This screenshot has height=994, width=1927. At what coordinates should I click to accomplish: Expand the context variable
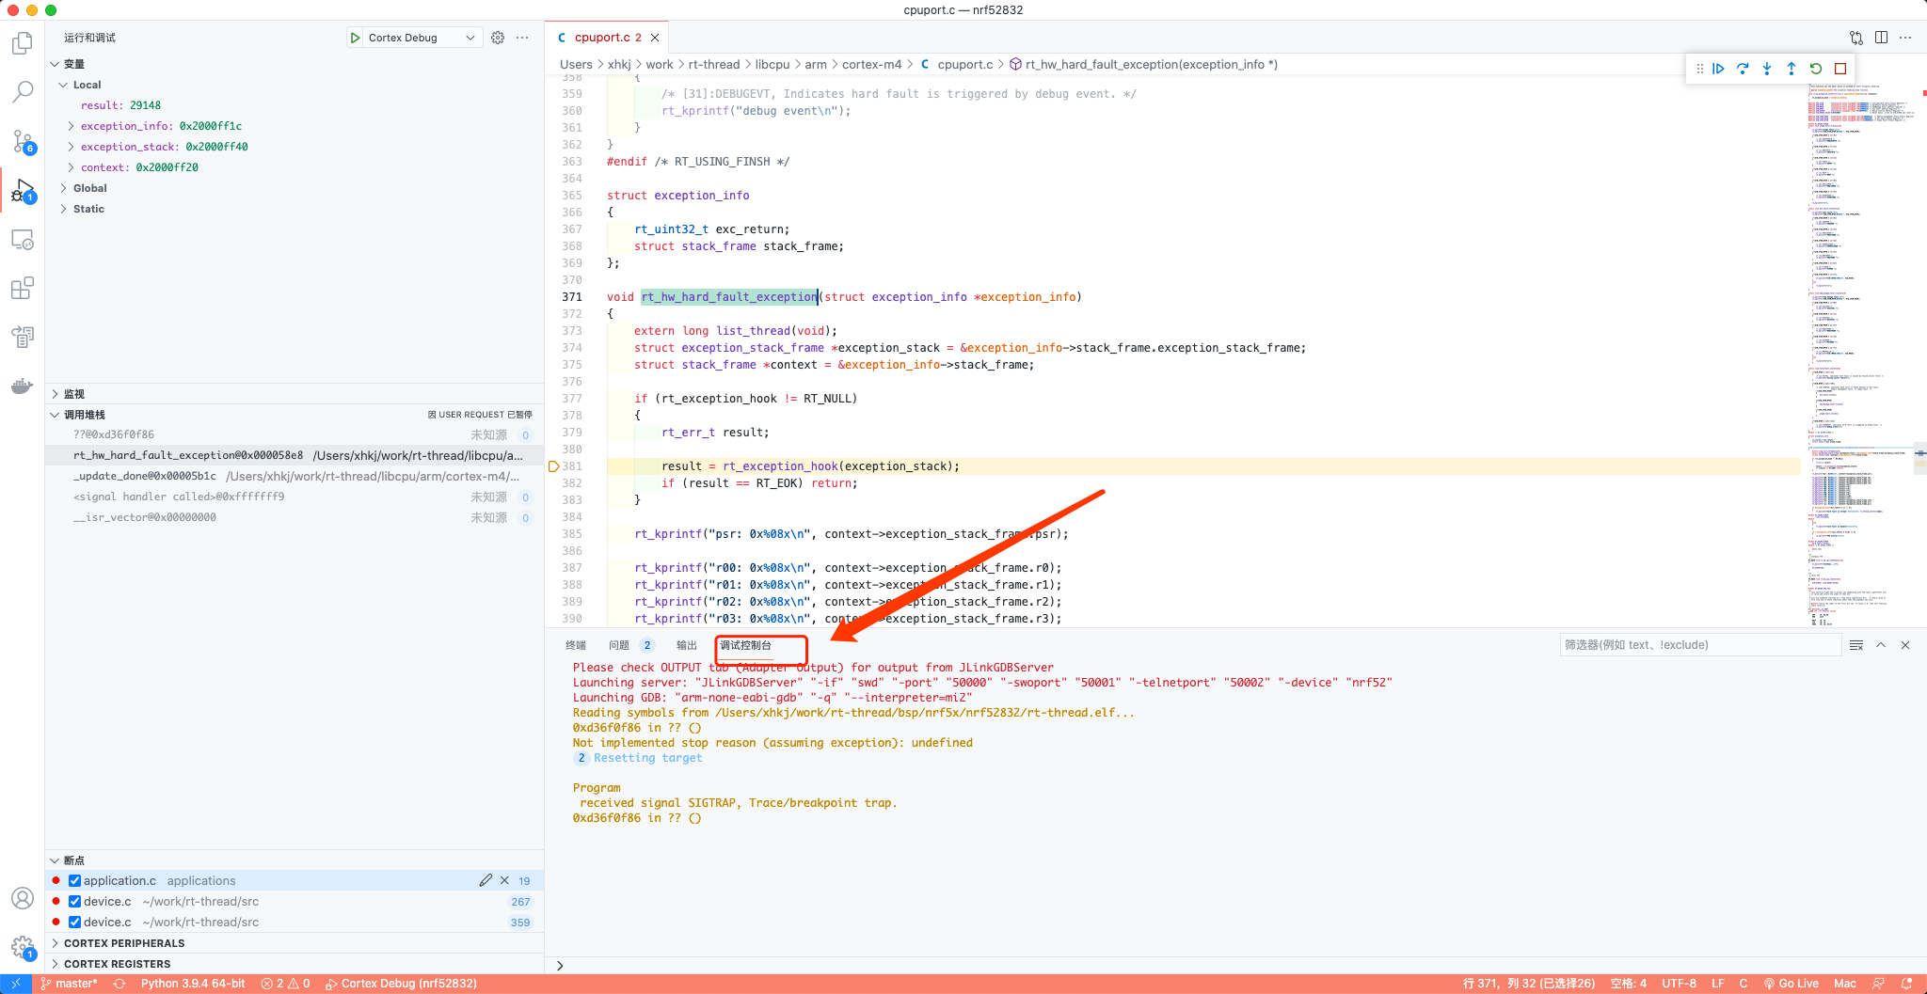(71, 167)
